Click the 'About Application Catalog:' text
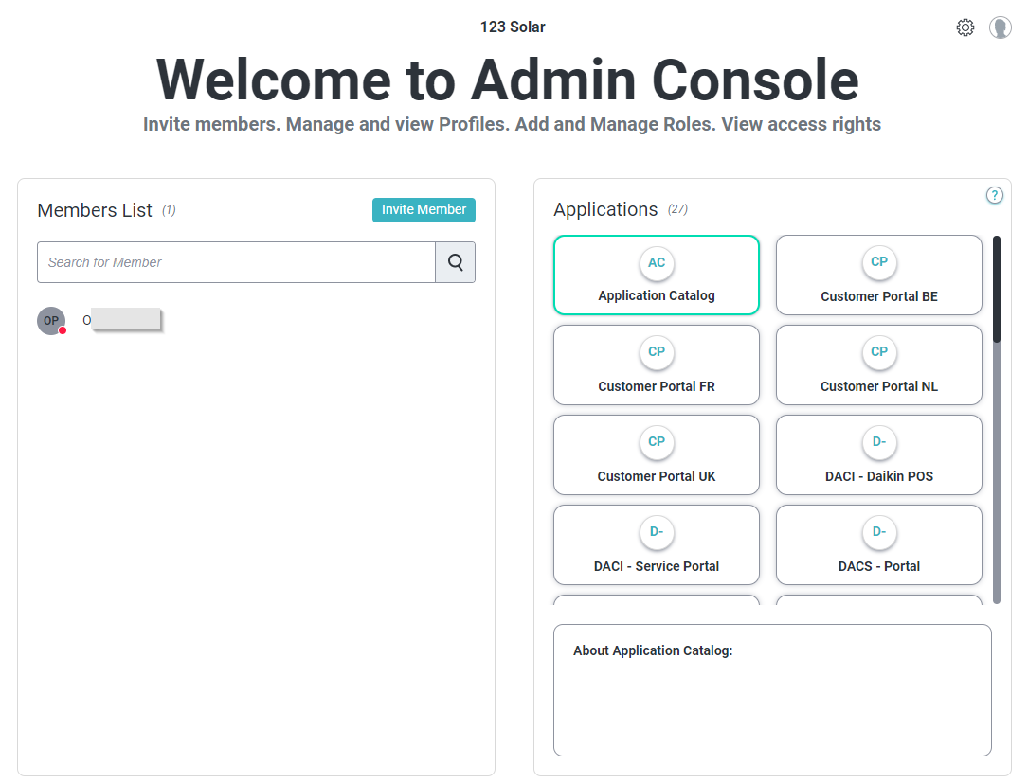The width and height of the screenshot is (1028, 783). pos(653,650)
